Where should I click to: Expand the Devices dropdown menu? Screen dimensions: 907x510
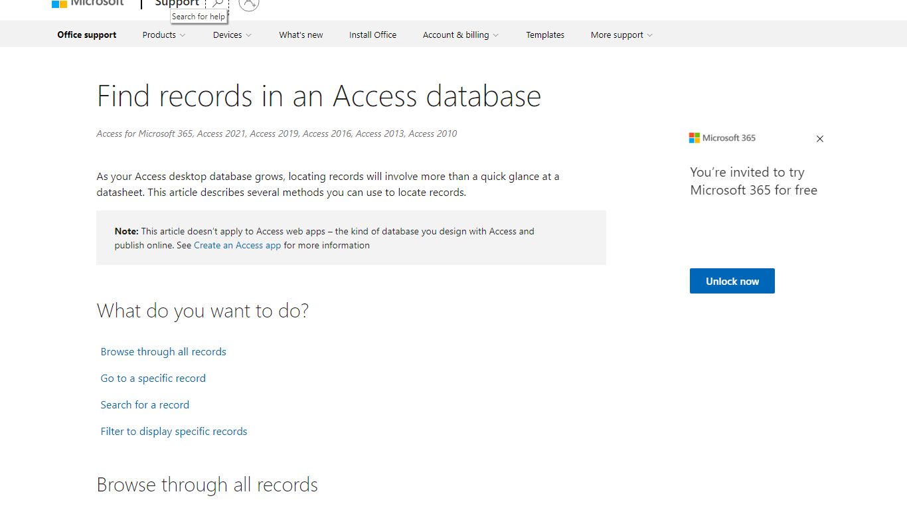[x=232, y=35]
